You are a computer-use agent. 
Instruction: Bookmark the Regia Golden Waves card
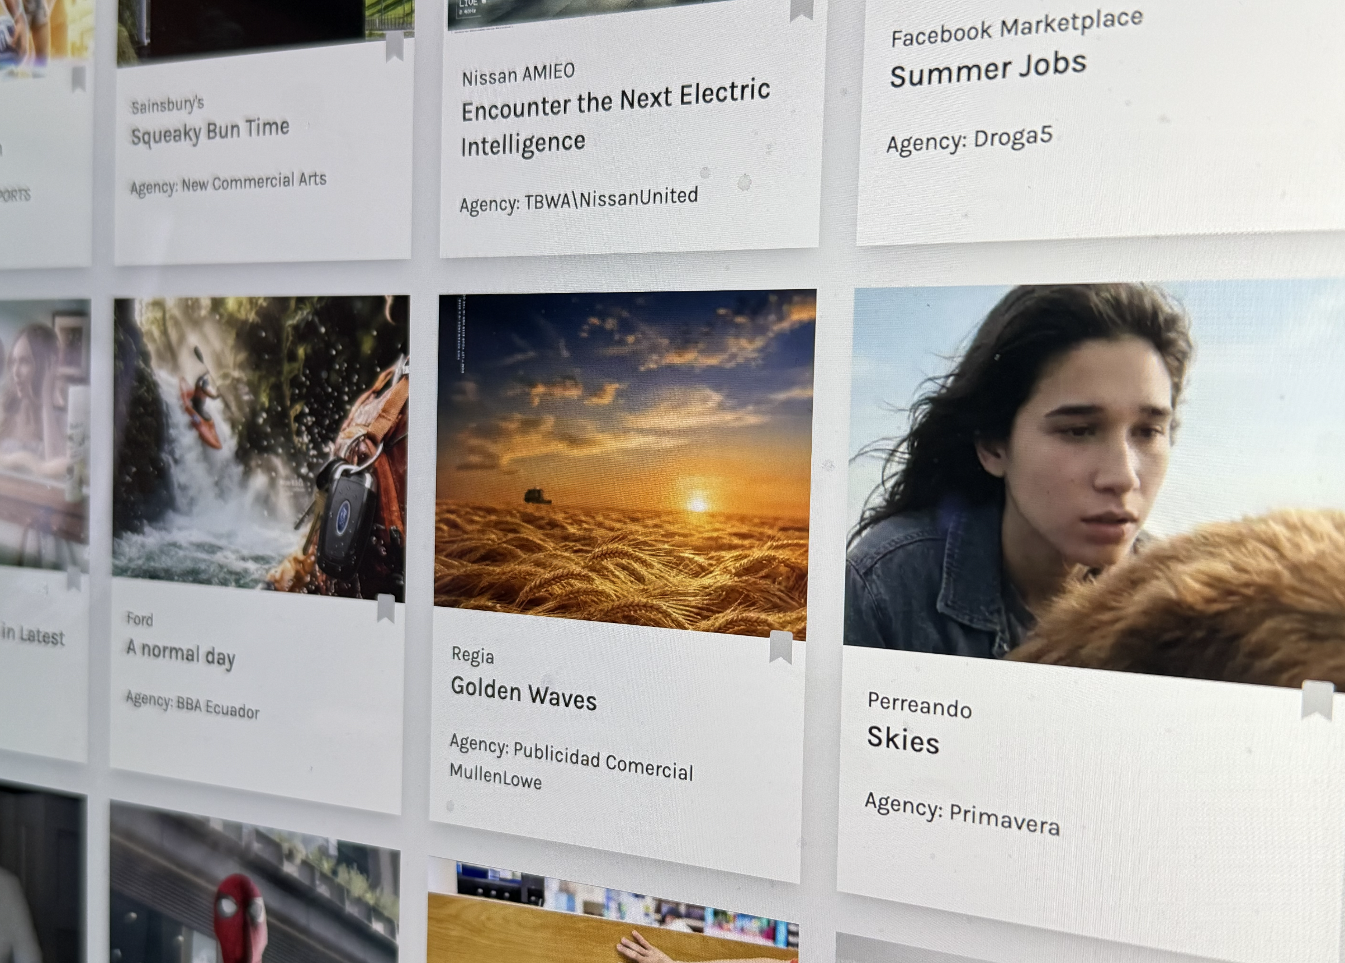pyautogui.click(x=781, y=646)
